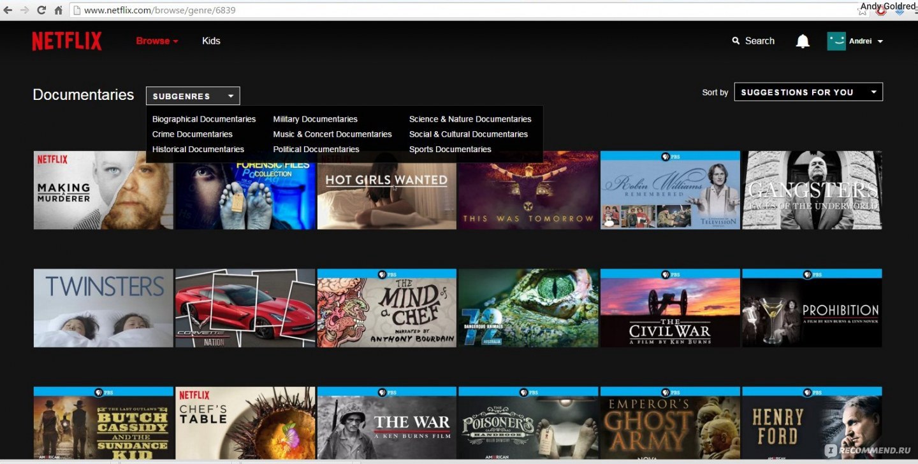Select Biographical Documentaries subgenre

point(204,119)
